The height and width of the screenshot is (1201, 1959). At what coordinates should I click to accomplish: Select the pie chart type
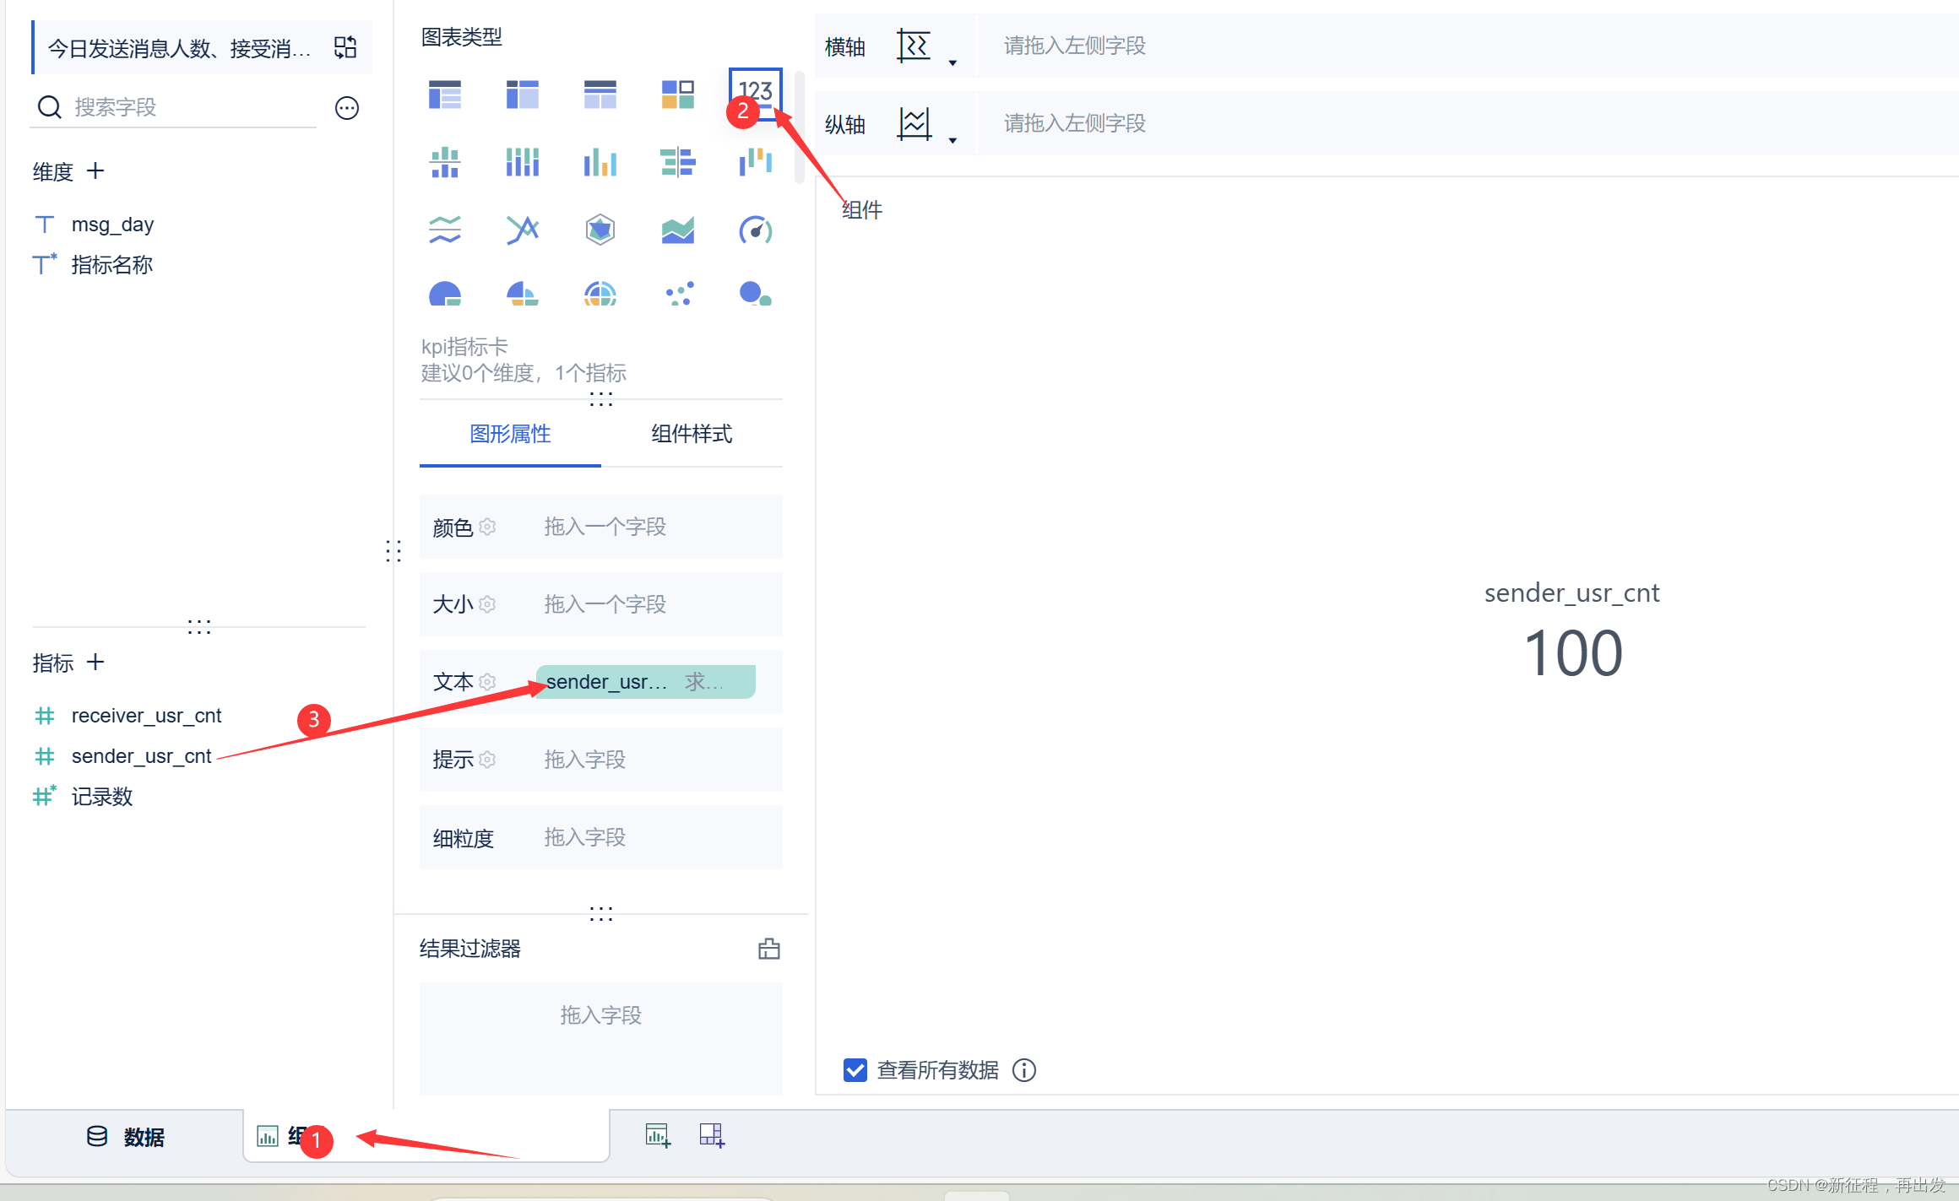(445, 294)
